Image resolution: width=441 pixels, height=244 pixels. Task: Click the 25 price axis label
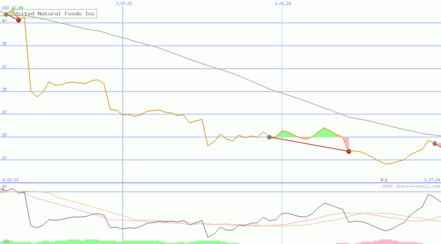(x=4, y=89)
